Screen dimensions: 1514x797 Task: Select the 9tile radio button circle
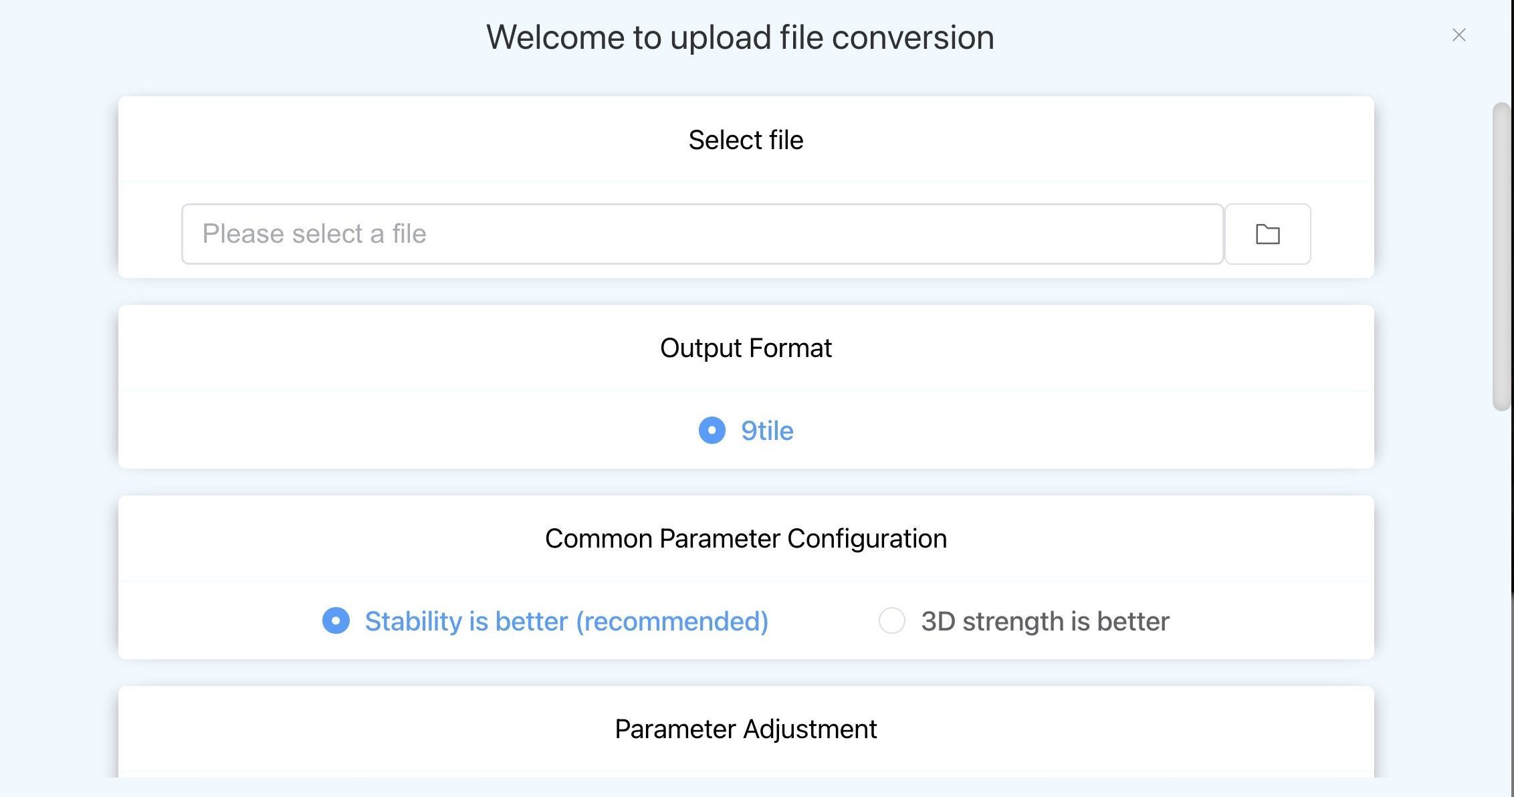pyautogui.click(x=712, y=431)
